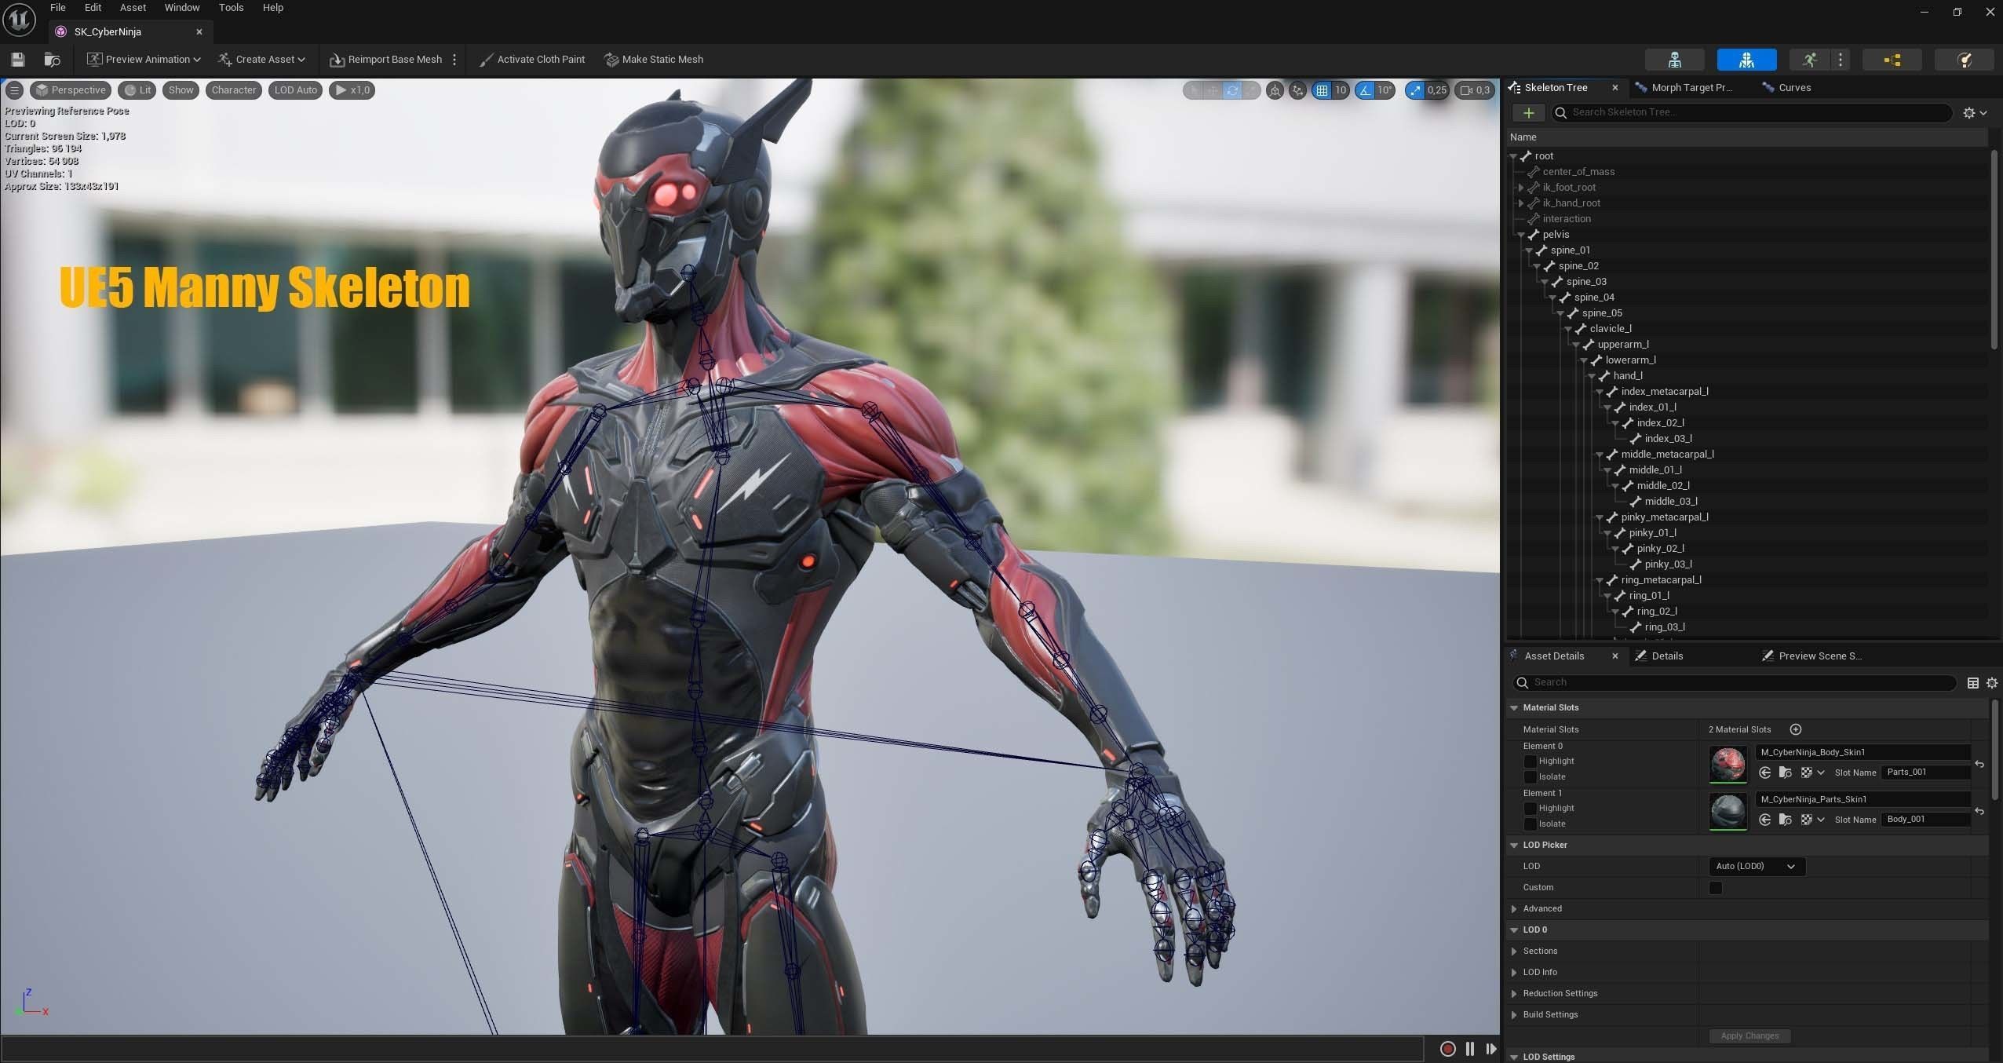Screen dimensions: 2003x1063
Task: Collapse Material Slots section
Action: 1514,708
